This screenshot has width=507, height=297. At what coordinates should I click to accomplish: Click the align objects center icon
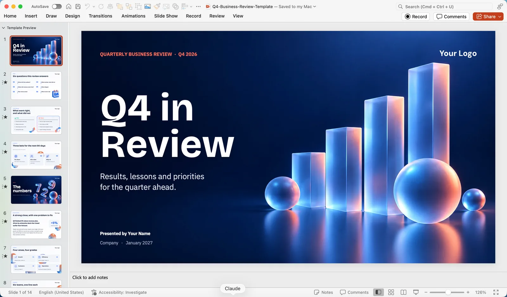pos(110,6)
